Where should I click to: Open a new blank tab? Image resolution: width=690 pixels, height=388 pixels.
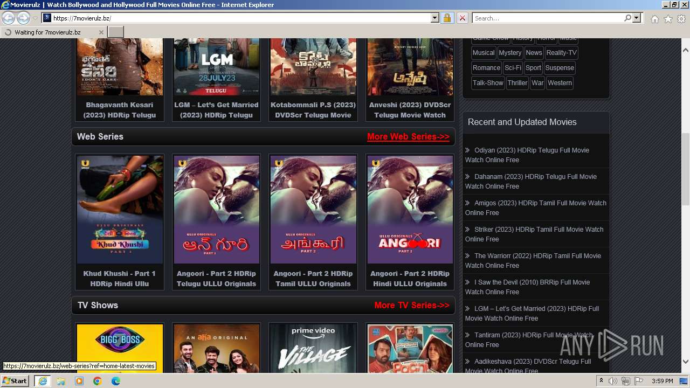pos(116,32)
